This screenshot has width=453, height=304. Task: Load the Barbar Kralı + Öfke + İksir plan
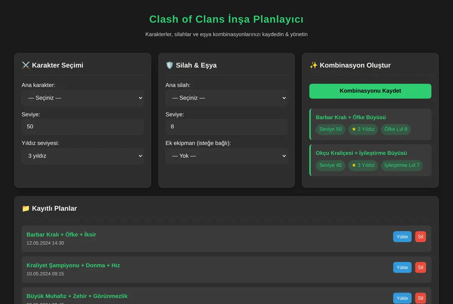(402, 237)
